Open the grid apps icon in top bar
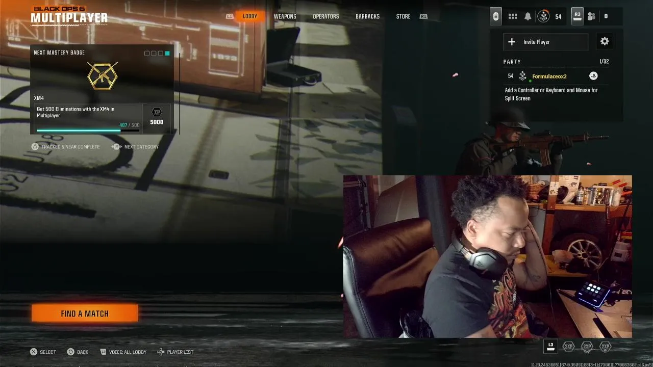The width and height of the screenshot is (653, 367). 513,16
